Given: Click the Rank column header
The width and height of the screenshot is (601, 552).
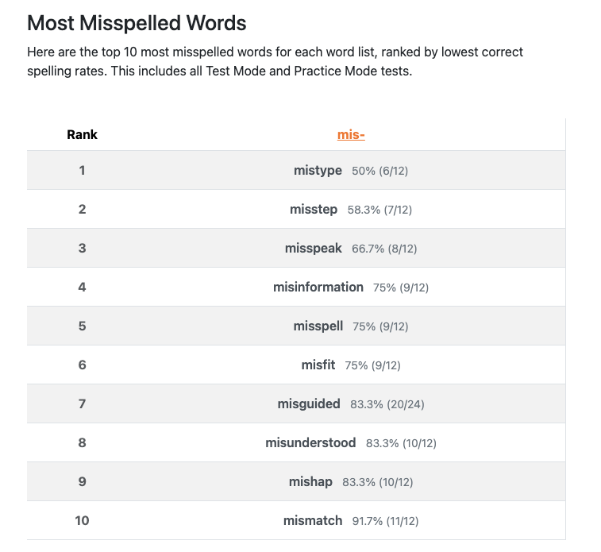Looking at the screenshot, I should pyautogui.click(x=82, y=134).
